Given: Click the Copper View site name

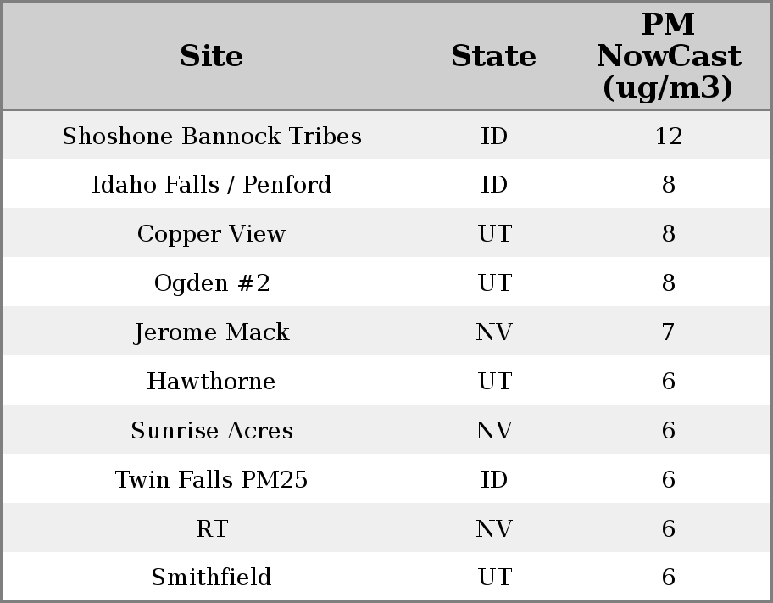Looking at the screenshot, I should click(211, 234).
